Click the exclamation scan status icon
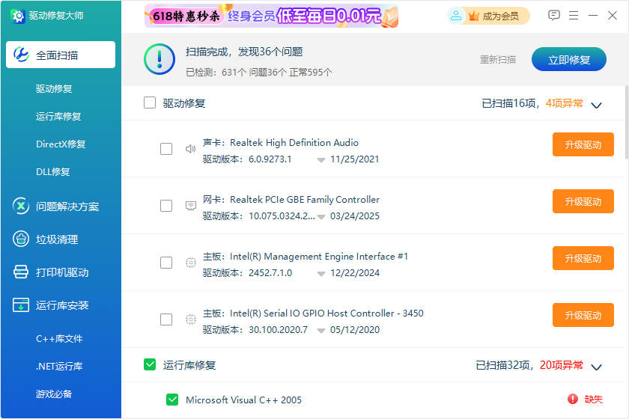This screenshot has width=629, height=419. (x=159, y=59)
